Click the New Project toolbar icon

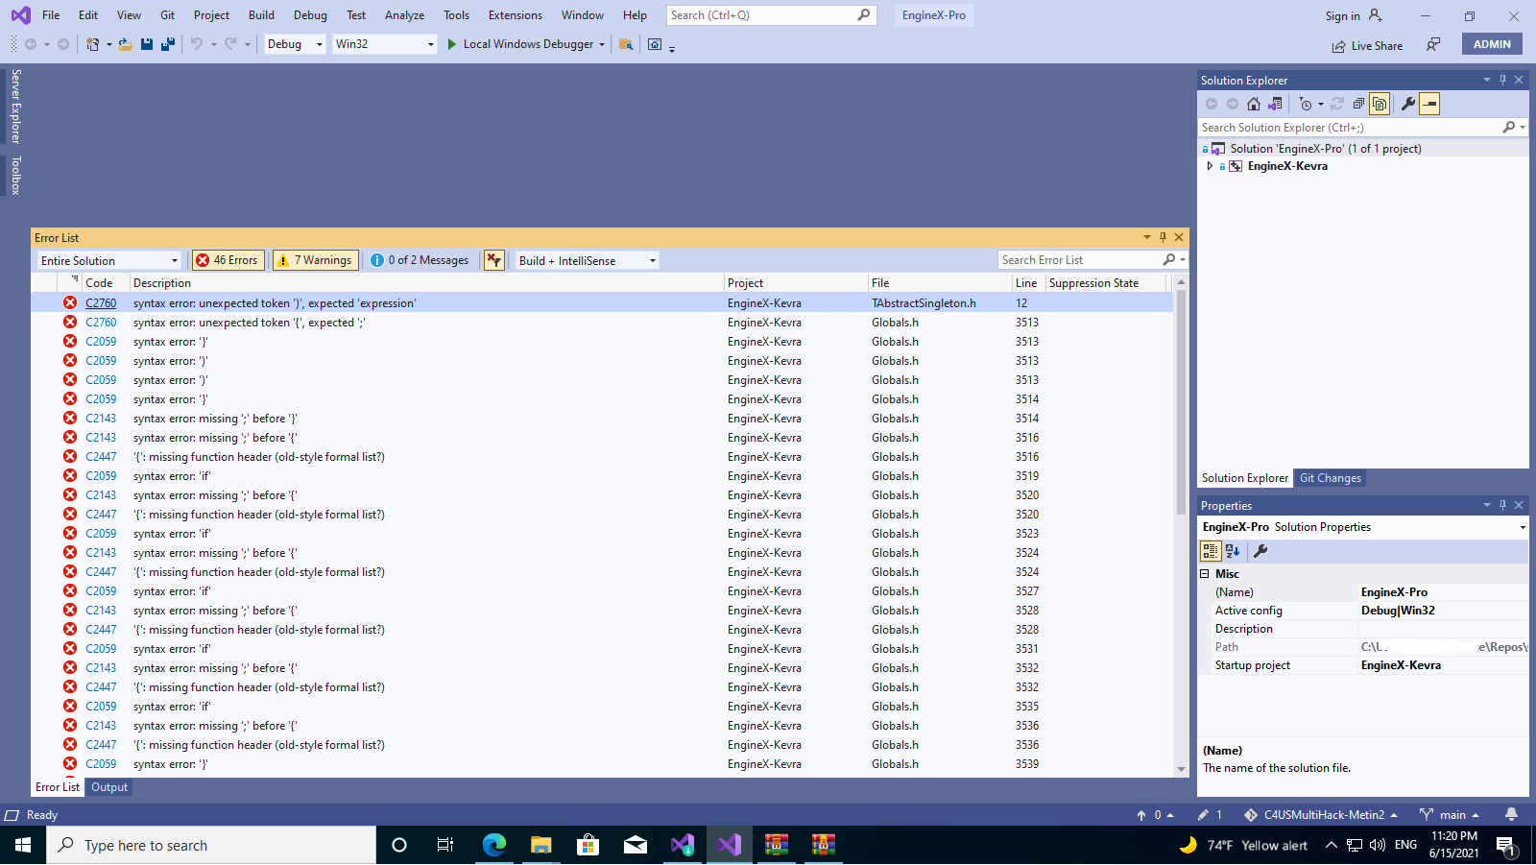click(x=92, y=44)
